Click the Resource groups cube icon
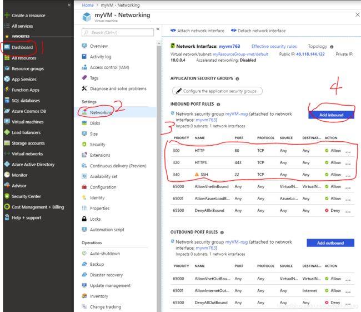The height and width of the screenshot is (312, 361). pos(7,68)
